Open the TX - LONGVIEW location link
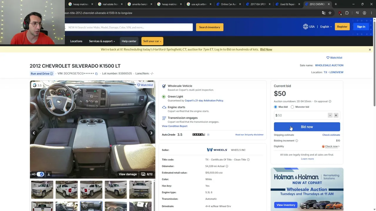 pos(333,72)
